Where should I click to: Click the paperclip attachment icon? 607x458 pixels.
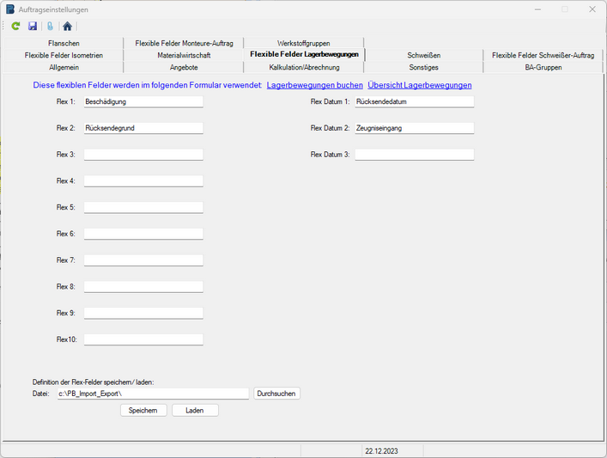pyautogui.click(x=50, y=27)
